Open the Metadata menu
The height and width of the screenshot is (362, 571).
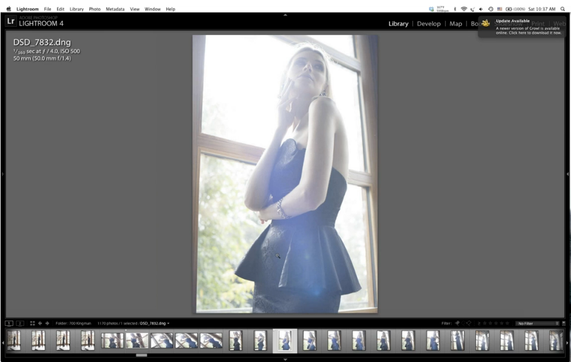pyautogui.click(x=115, y=9)
